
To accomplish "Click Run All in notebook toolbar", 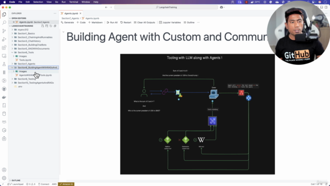I will coord(112,22).
